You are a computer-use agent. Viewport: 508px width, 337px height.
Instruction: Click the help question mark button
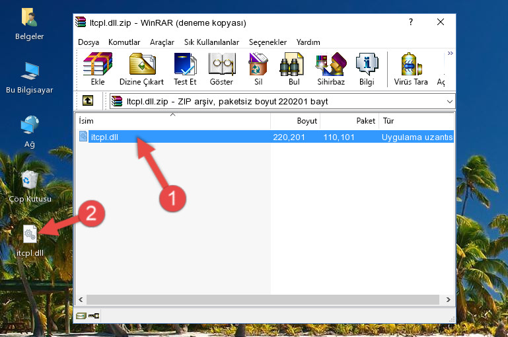pyautogui.click(x=411, y=22)
